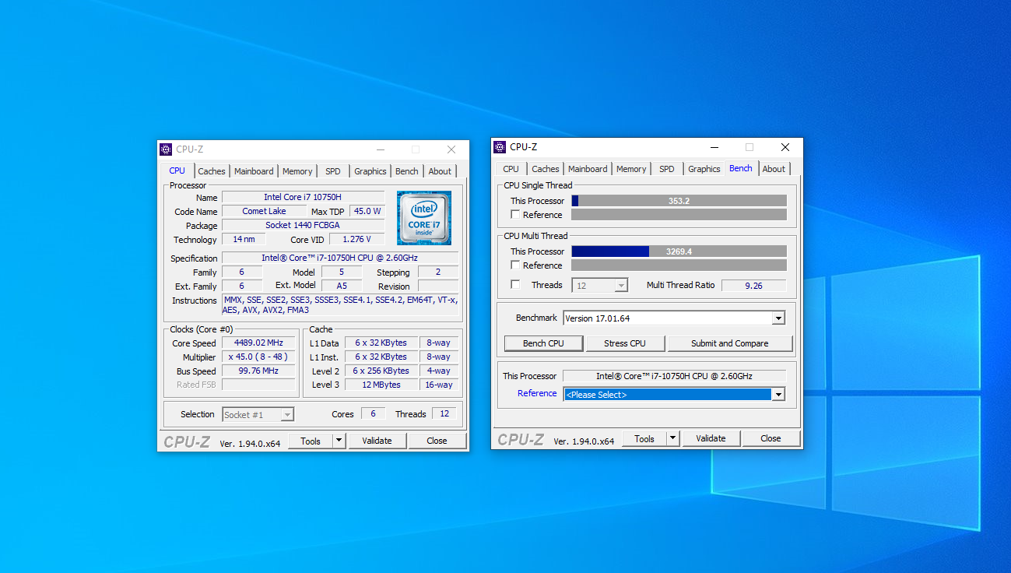Select CPU tab in the left window
This screenshot has height=573, width=1011.
pyautogui.click(x=177, y=170)
